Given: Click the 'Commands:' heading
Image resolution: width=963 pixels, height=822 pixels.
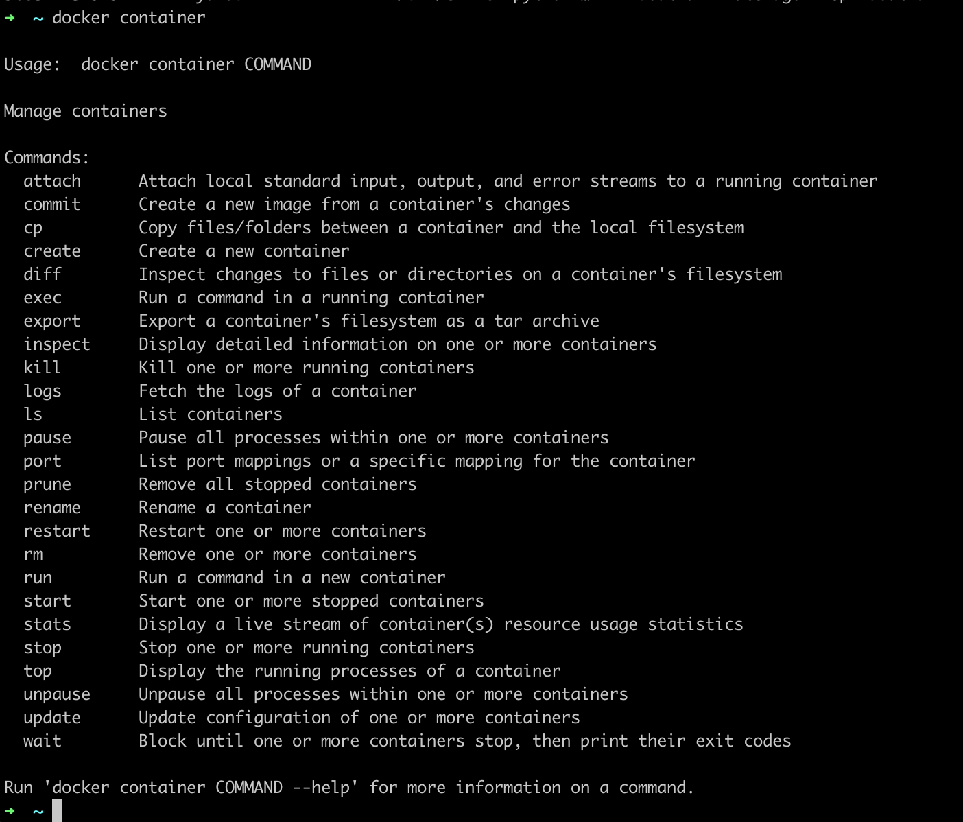Looking at the screenshot, I should pyautogui.click(x=47, y=158).
